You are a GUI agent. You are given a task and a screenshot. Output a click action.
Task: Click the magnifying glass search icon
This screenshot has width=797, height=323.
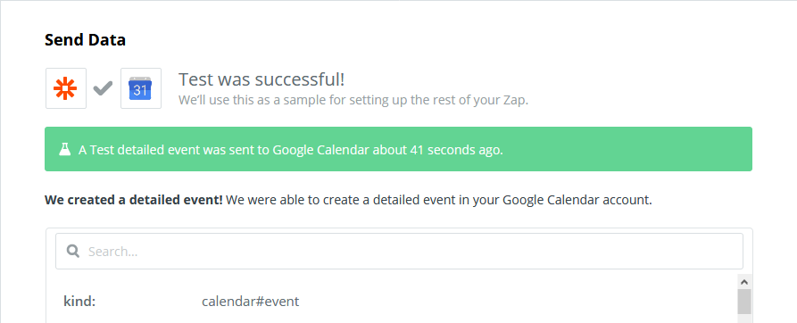73,251
